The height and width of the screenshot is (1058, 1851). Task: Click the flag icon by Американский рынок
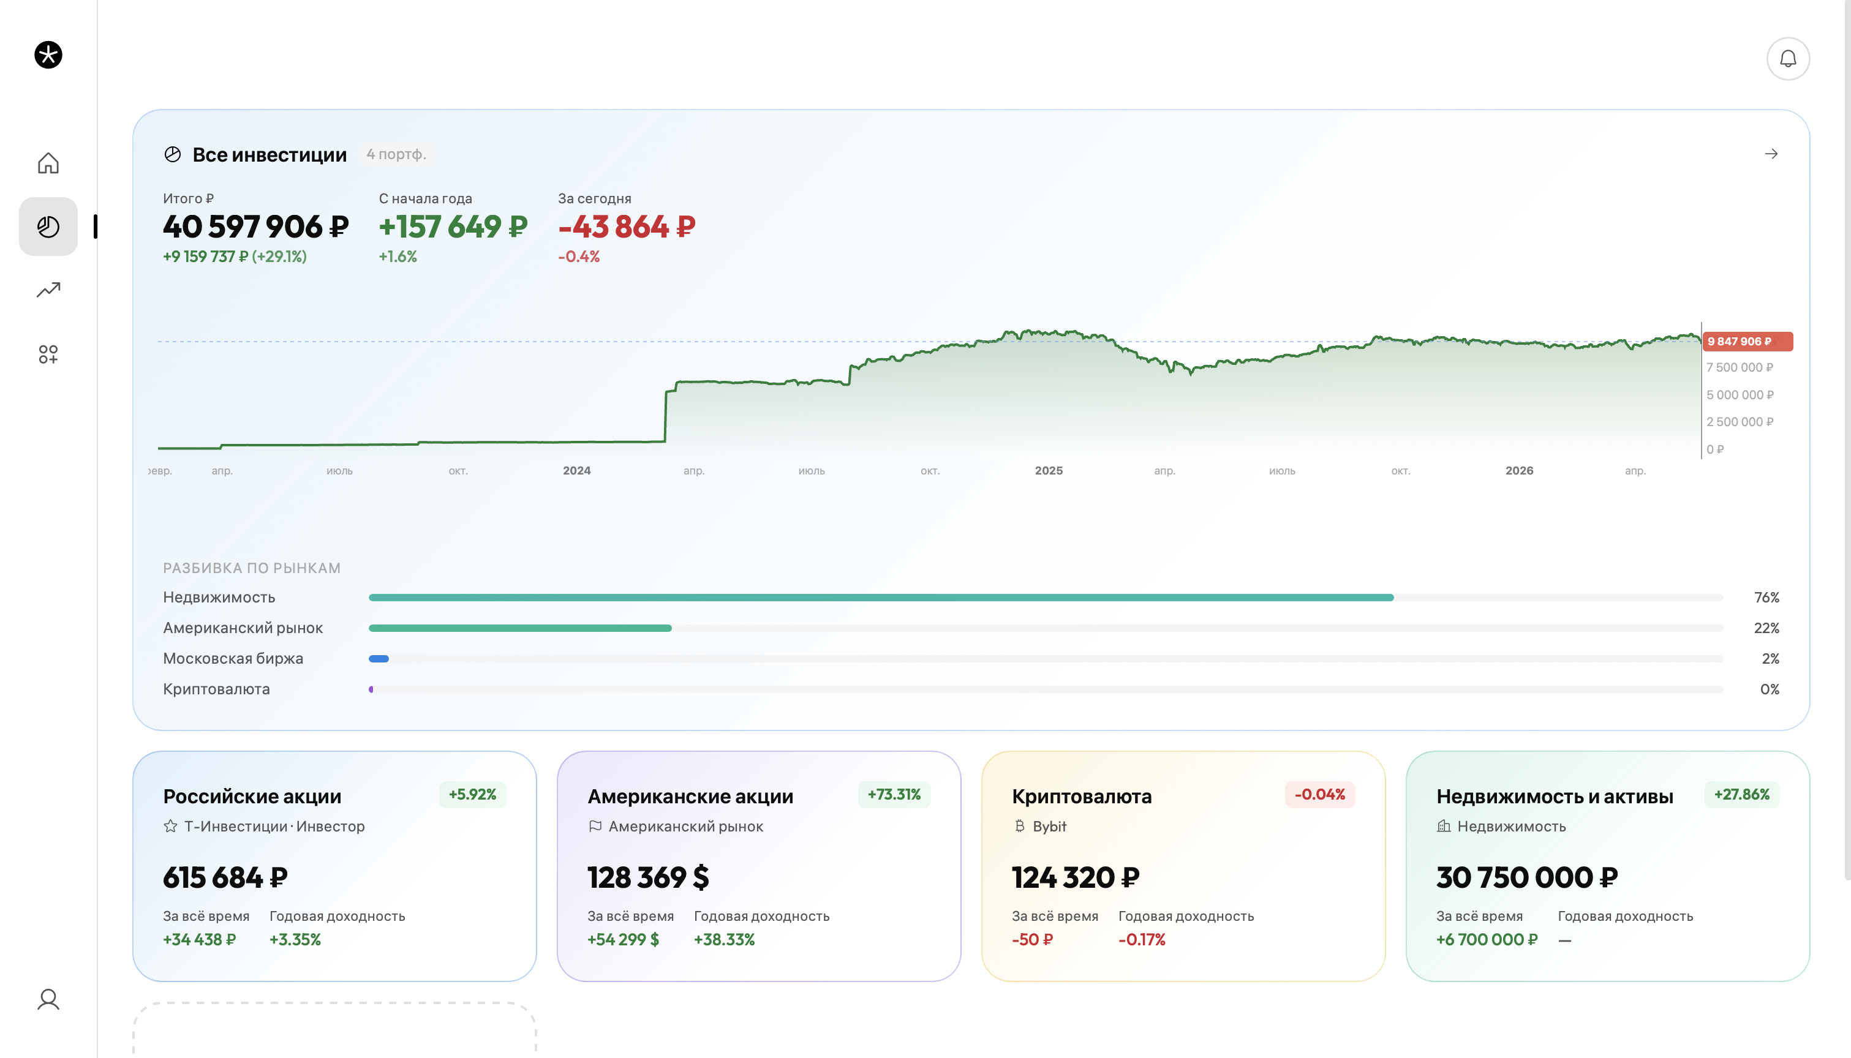[x=595, y=826]
